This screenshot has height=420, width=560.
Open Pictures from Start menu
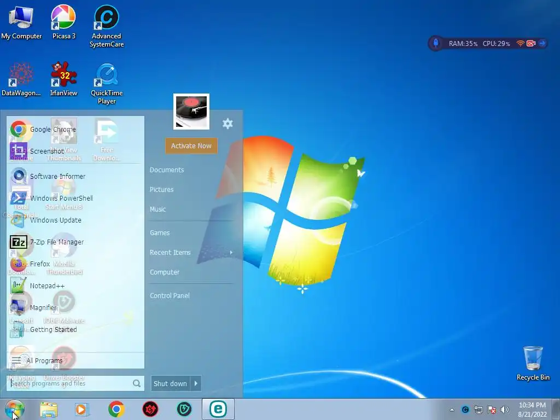click(x=161, y=190)
